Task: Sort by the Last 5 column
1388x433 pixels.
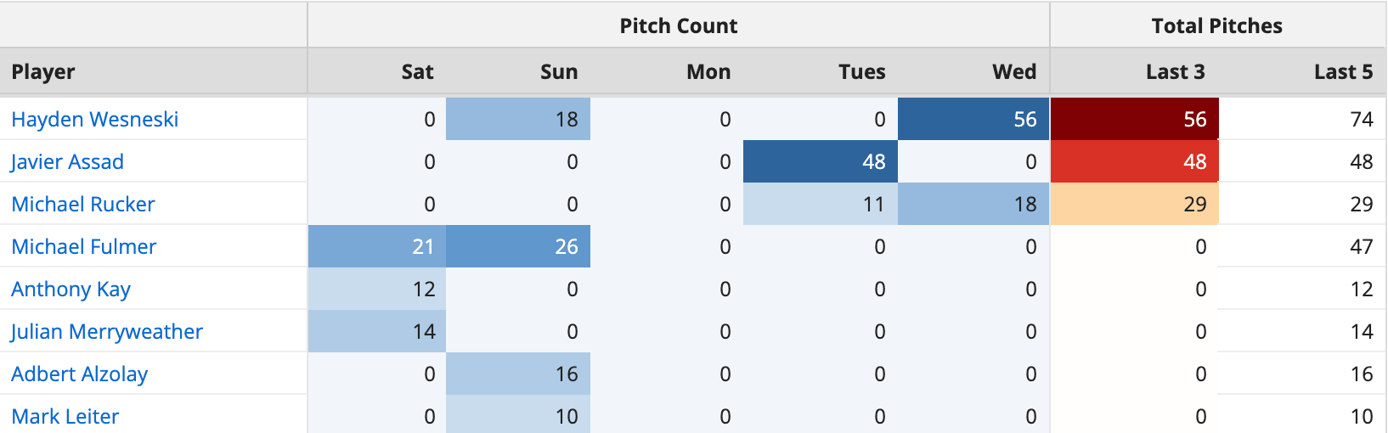Action: click(1342, 72)
